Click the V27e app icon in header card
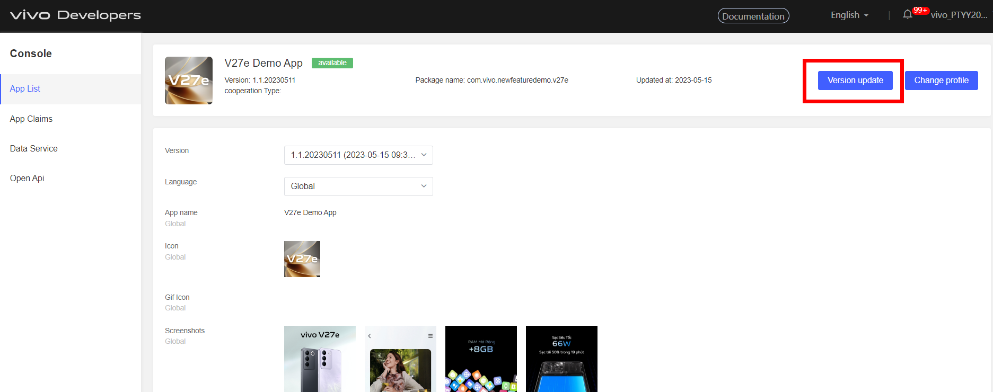This screenshot has height=392, width=993. tap(188, 81)
